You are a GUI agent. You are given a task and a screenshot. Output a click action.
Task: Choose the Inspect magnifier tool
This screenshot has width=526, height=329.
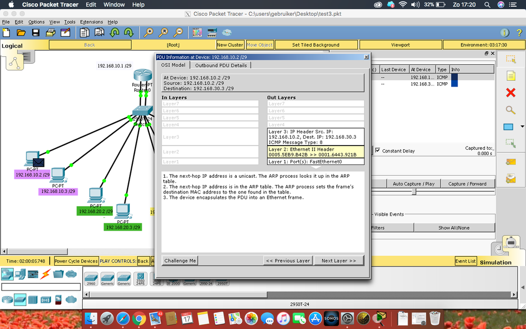pyautogui.click(x=511, y=110)
